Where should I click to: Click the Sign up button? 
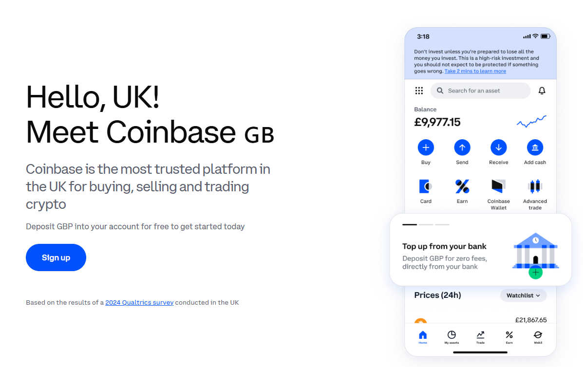pos(56,257)
